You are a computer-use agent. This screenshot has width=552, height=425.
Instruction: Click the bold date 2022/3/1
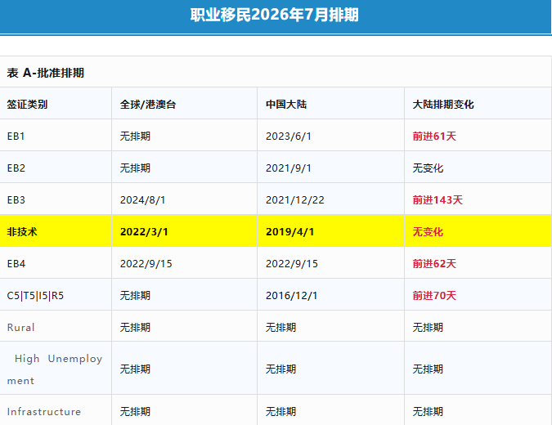tap(144, 231)
